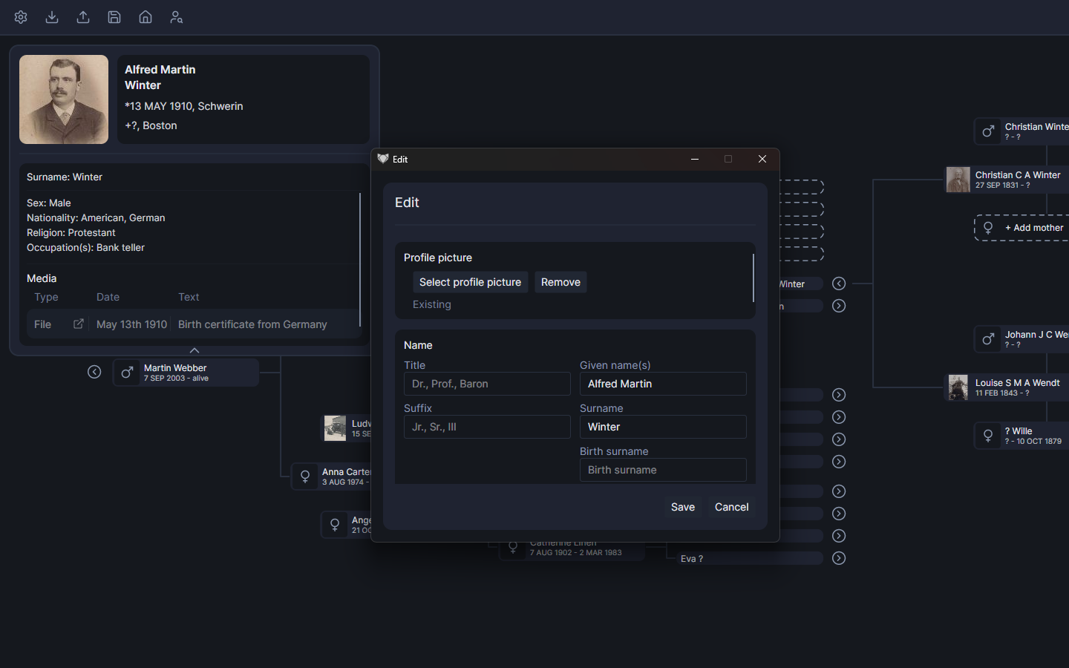1069x668 pixels.
Task: Click the upload/export icon in toolbar
Action: 83,17
